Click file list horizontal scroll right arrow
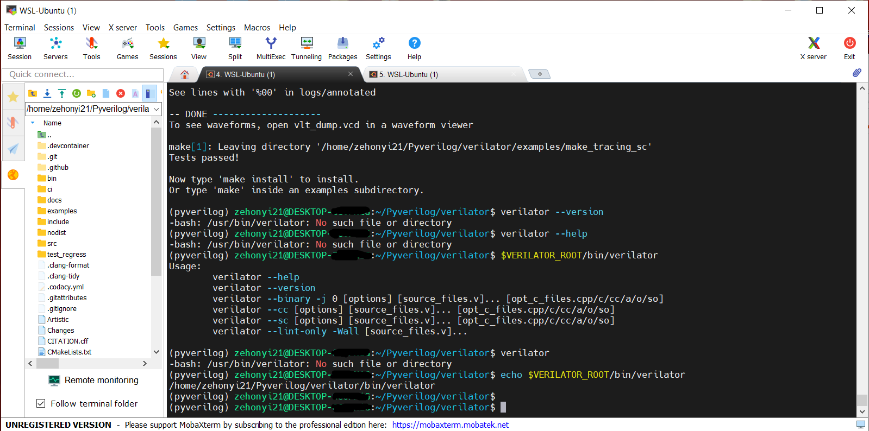The image size is (869, 431). pyautogui.click(x=145, y=363)
